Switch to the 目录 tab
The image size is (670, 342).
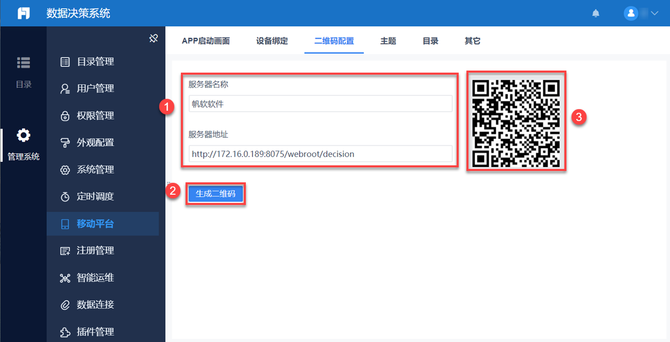430,41
